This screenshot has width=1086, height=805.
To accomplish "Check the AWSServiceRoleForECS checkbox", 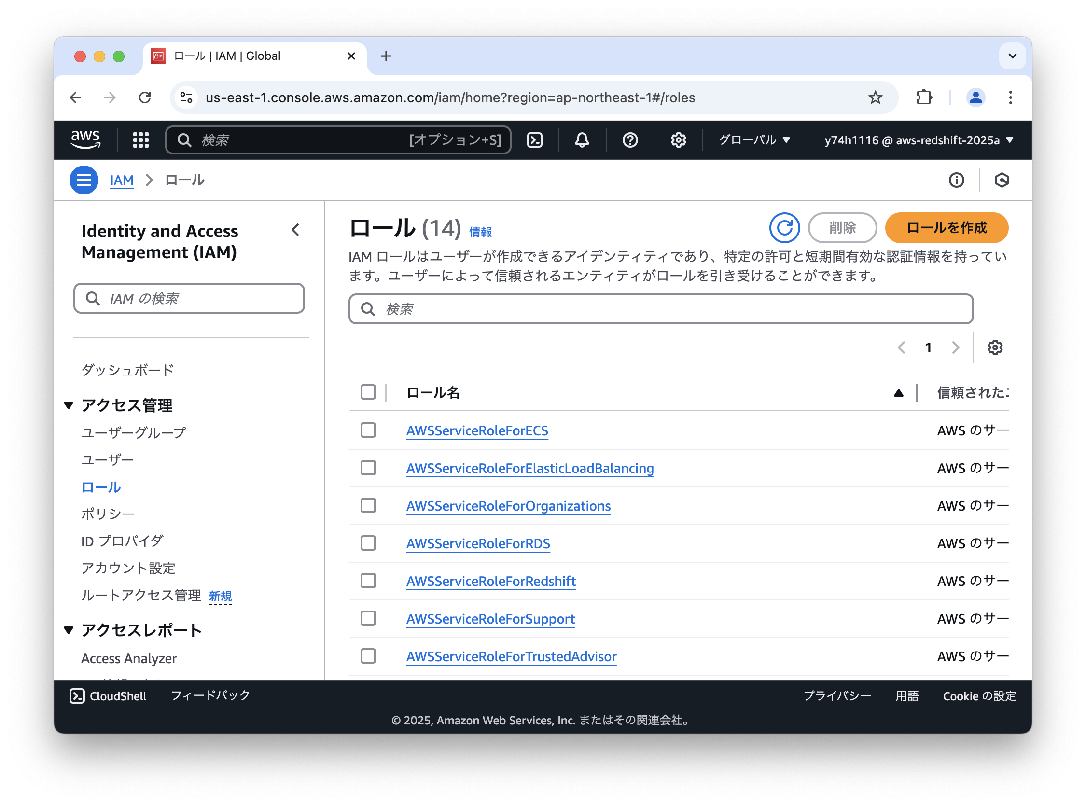I will 368,430.
